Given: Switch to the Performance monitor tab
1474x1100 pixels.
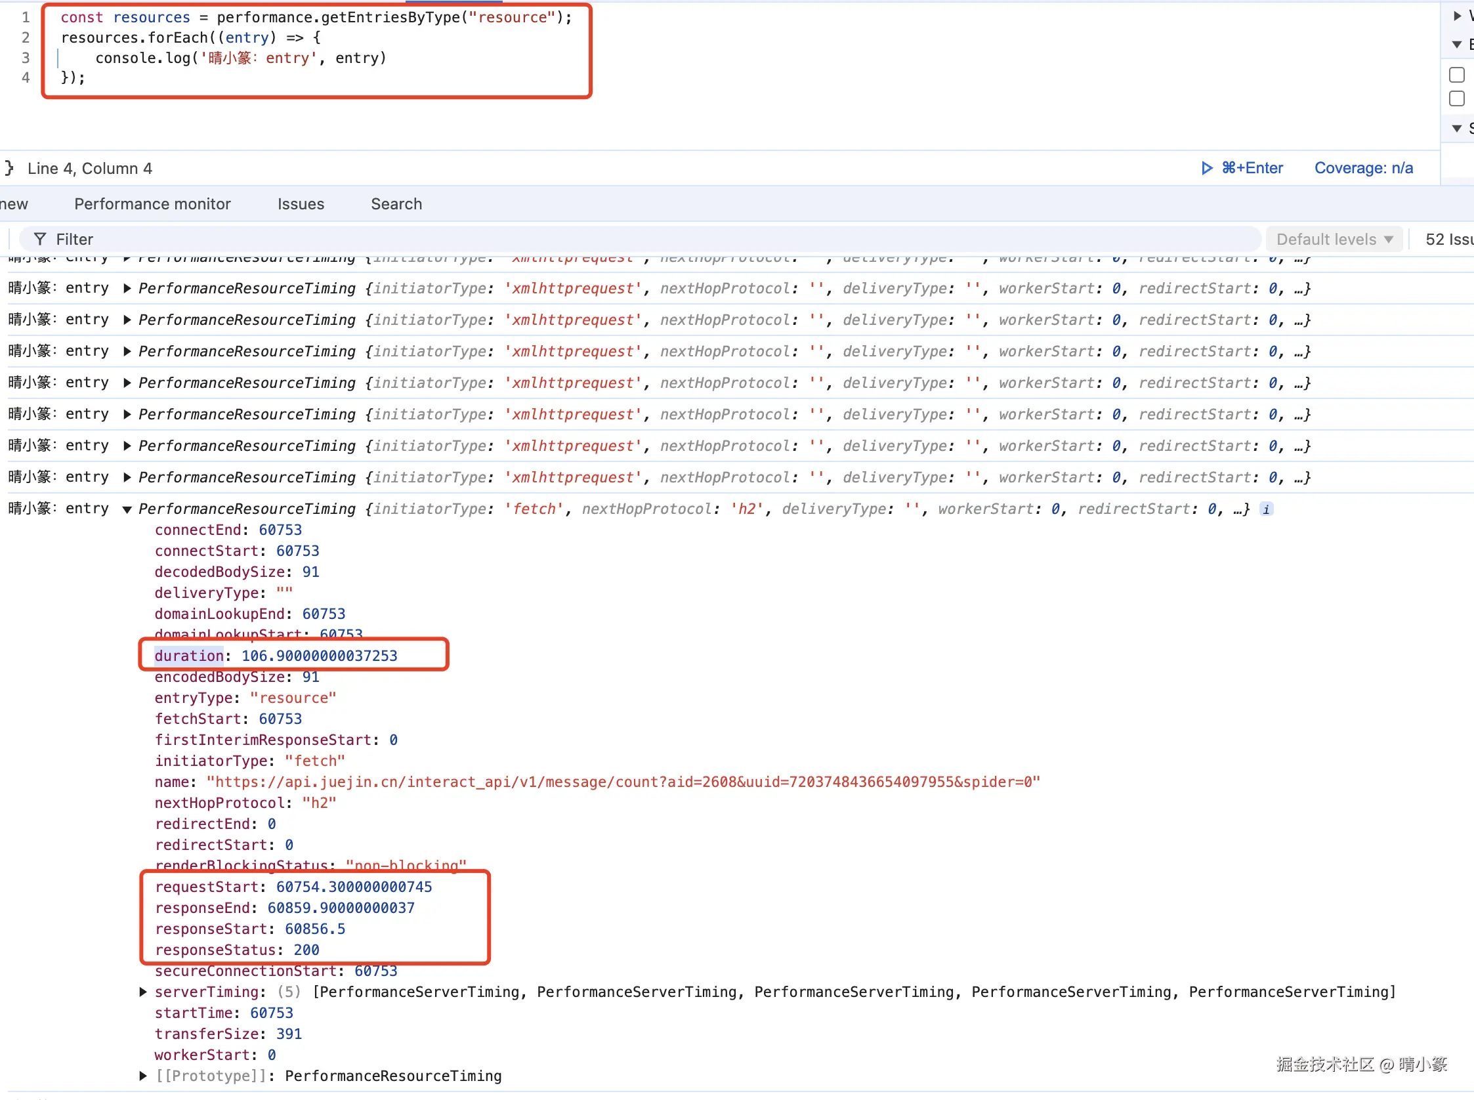Looking at the screenshot, I should (x=152, y=203).
